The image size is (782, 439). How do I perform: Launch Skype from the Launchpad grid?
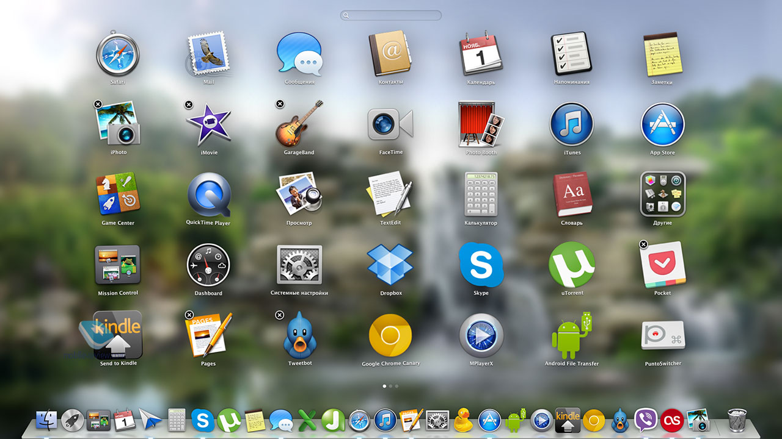pos(481,265)
